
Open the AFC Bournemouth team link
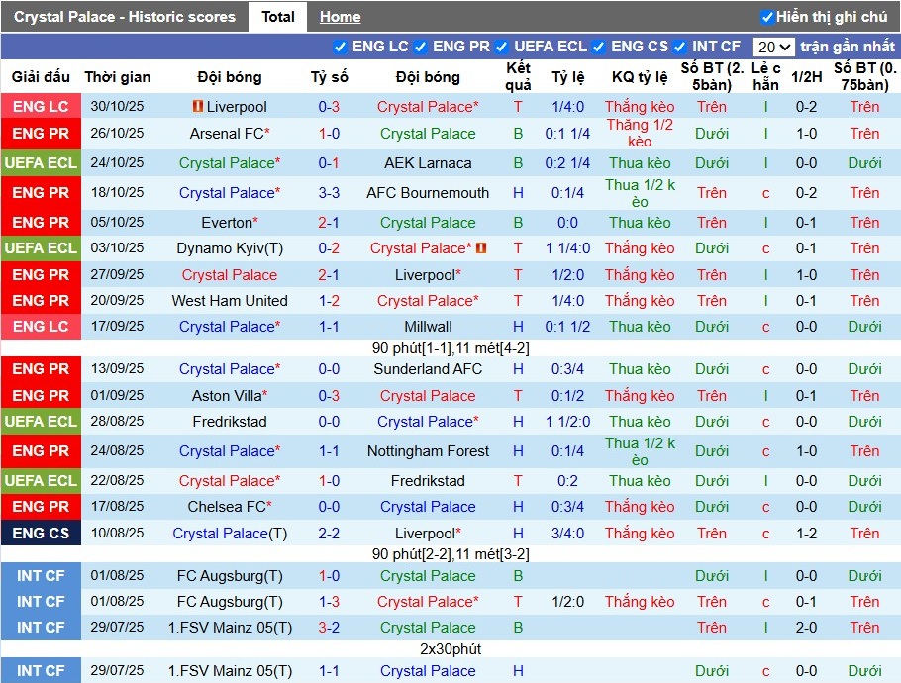[428, 193]
